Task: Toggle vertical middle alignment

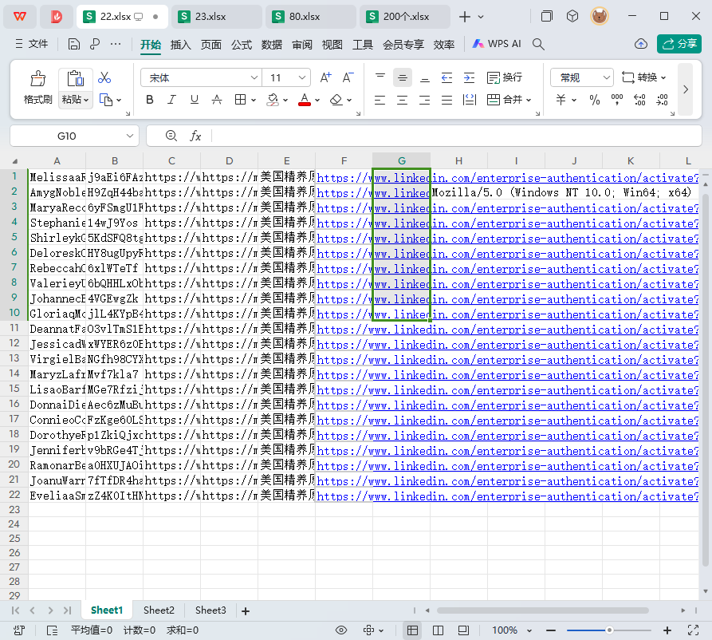Action: pyautogui.click(x=403, y=77)
